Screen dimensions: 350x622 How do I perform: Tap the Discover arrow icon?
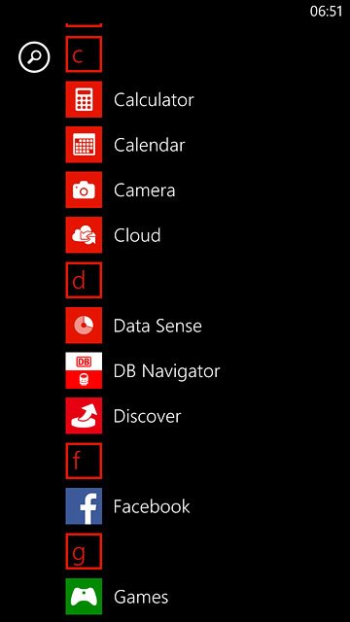point(84,416)
